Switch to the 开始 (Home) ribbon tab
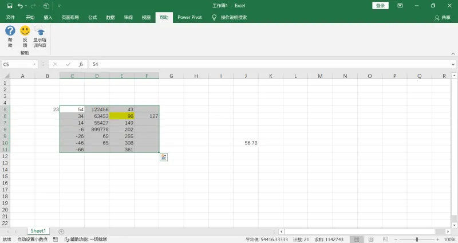The width and height of the screenshot is (458, 243). [30, 17]
